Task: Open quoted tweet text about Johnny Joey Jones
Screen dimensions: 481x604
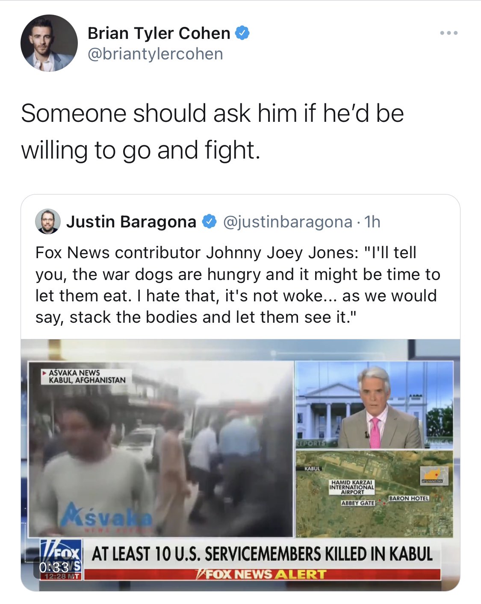Action: pyautogui.click(x=238, y=285)
